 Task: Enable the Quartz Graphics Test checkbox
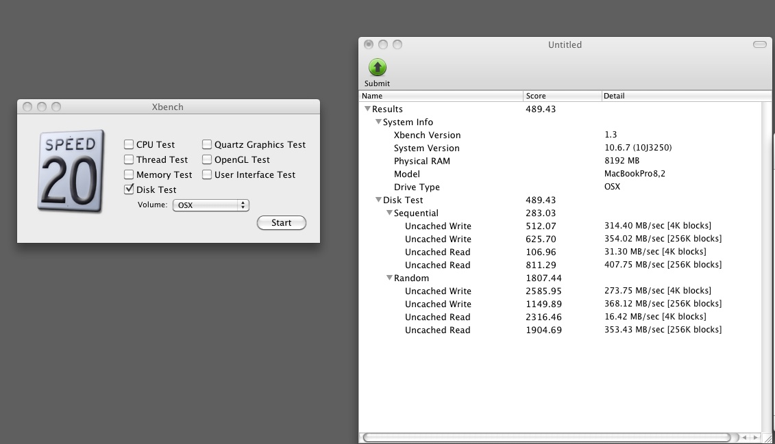click(x=207, y=144)
